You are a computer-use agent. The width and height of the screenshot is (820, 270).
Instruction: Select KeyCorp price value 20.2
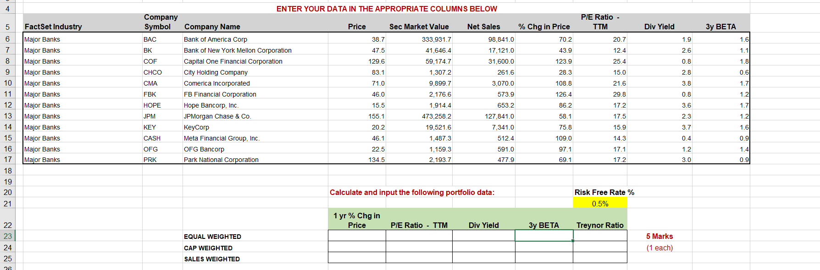coord(357,127)
